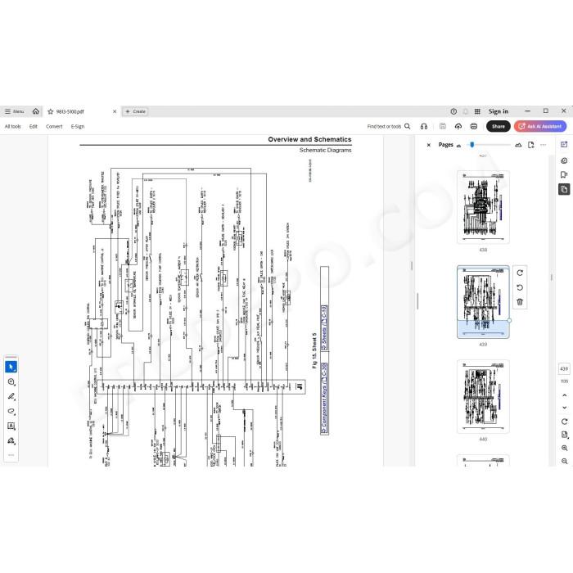Open the Sheets C-10 link
This screenshot has height=573, width=573.
point(324,327)
